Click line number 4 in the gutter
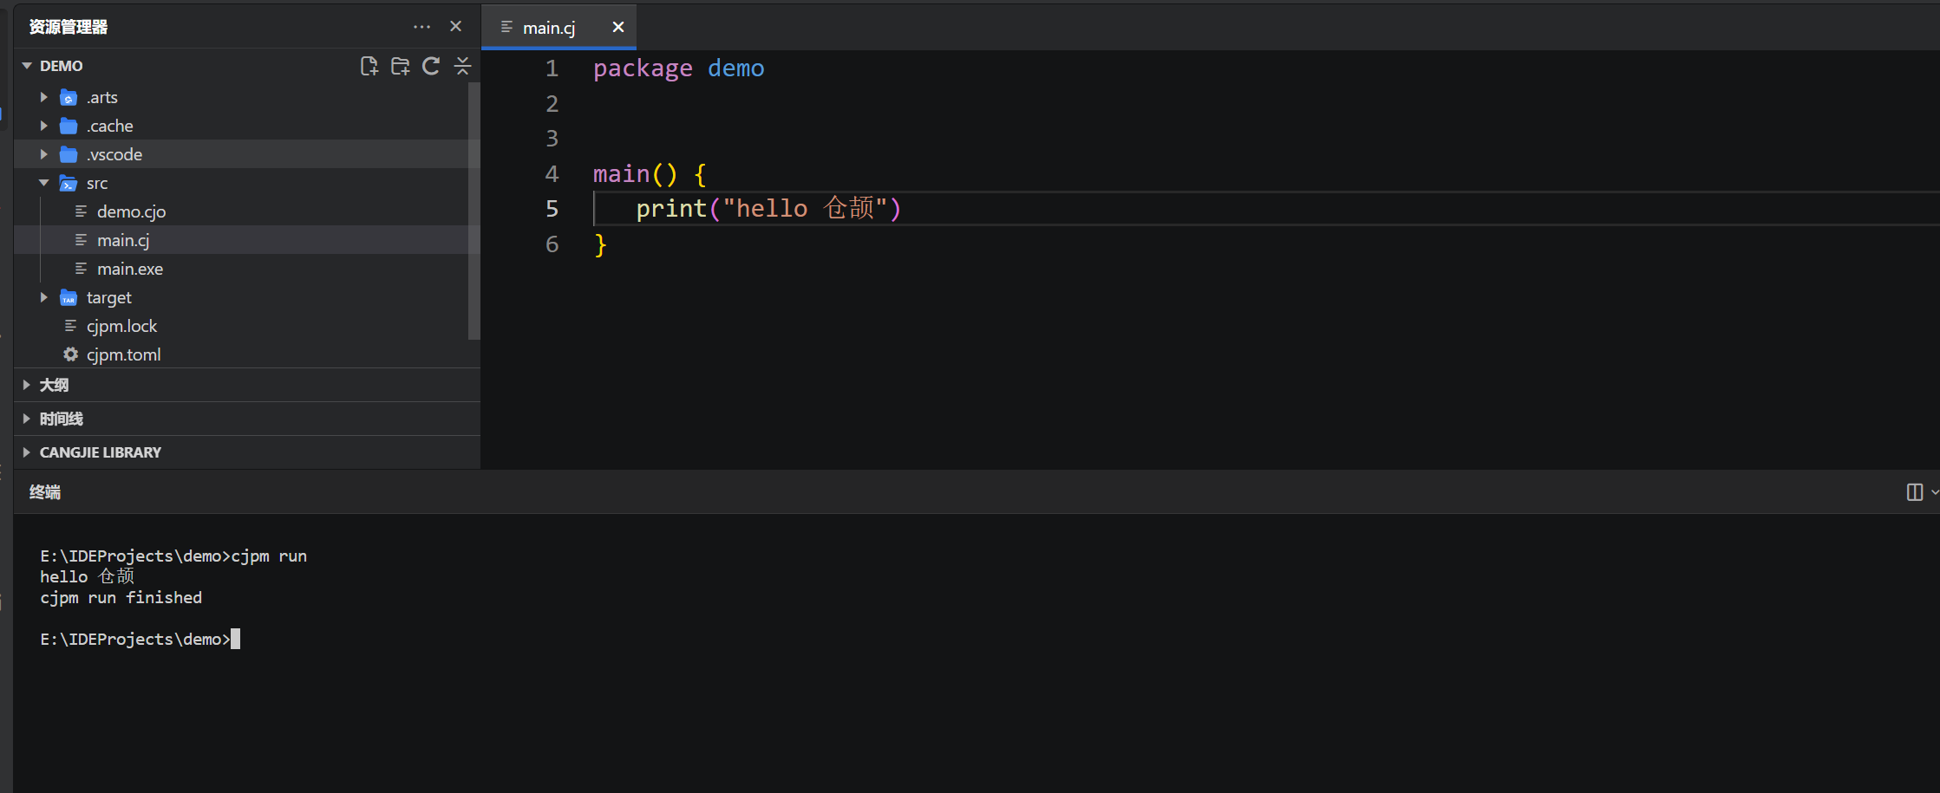 pos(552,174)
